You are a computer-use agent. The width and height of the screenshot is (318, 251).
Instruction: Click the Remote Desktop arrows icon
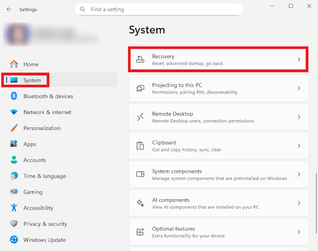click(140, 117)
